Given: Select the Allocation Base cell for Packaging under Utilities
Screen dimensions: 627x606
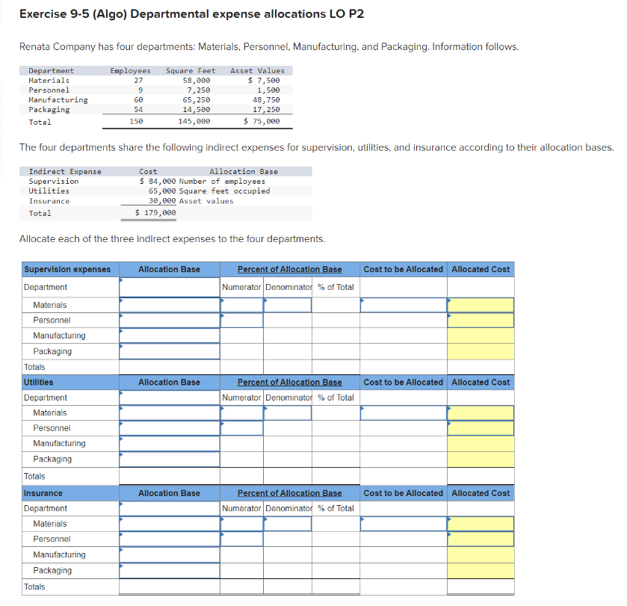Looking at the screenshot, I should (x=169, y=459).
